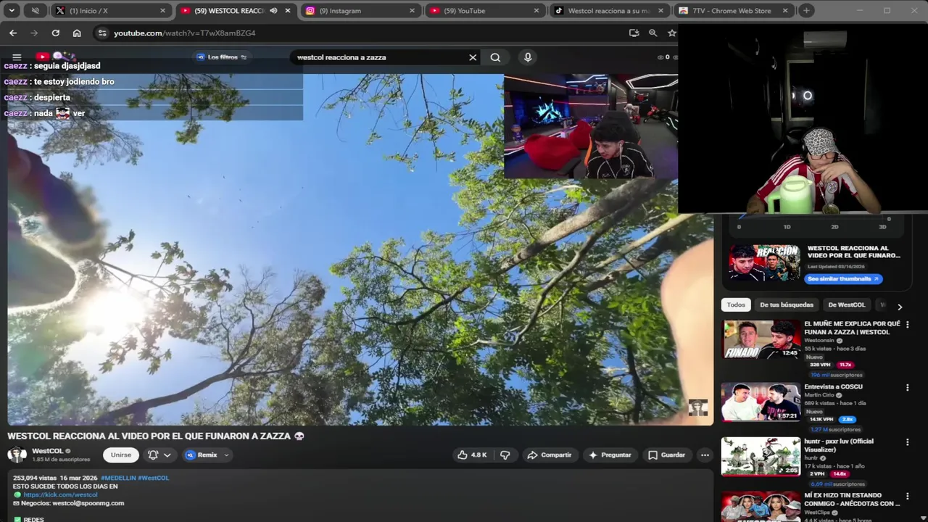Save the video with Guardar

coord(666,455)
